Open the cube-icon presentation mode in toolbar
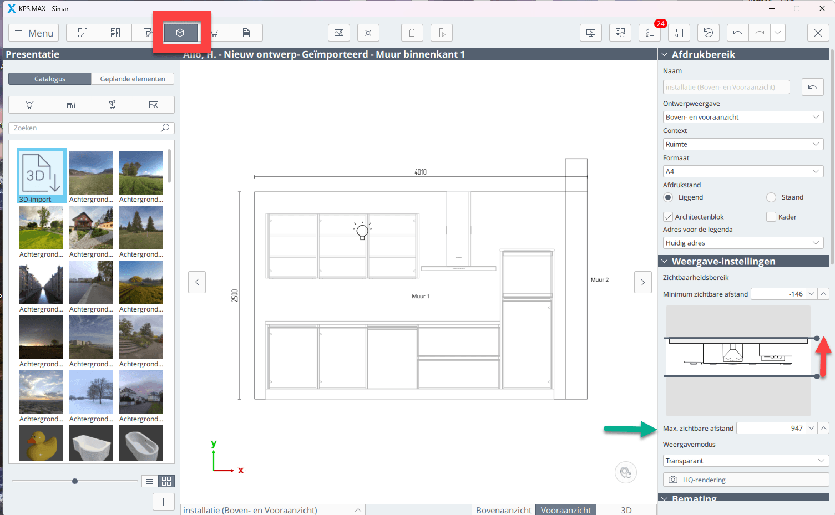Viewport: 835px width, 515px height. (180, 33)
